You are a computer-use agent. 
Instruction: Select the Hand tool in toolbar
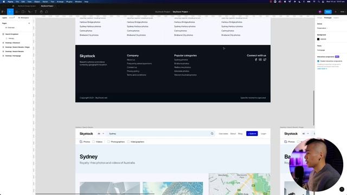click(41, 12)
